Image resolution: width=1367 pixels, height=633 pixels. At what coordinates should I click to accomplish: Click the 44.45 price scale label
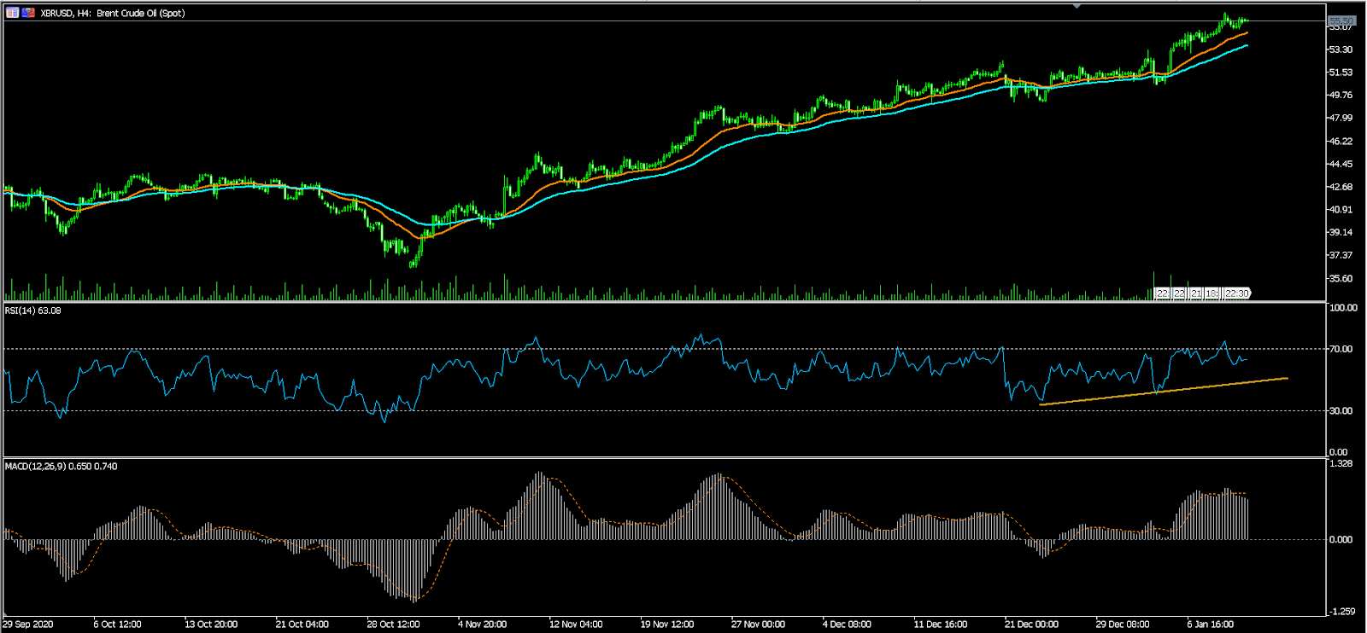click(x=1341, y=164)
